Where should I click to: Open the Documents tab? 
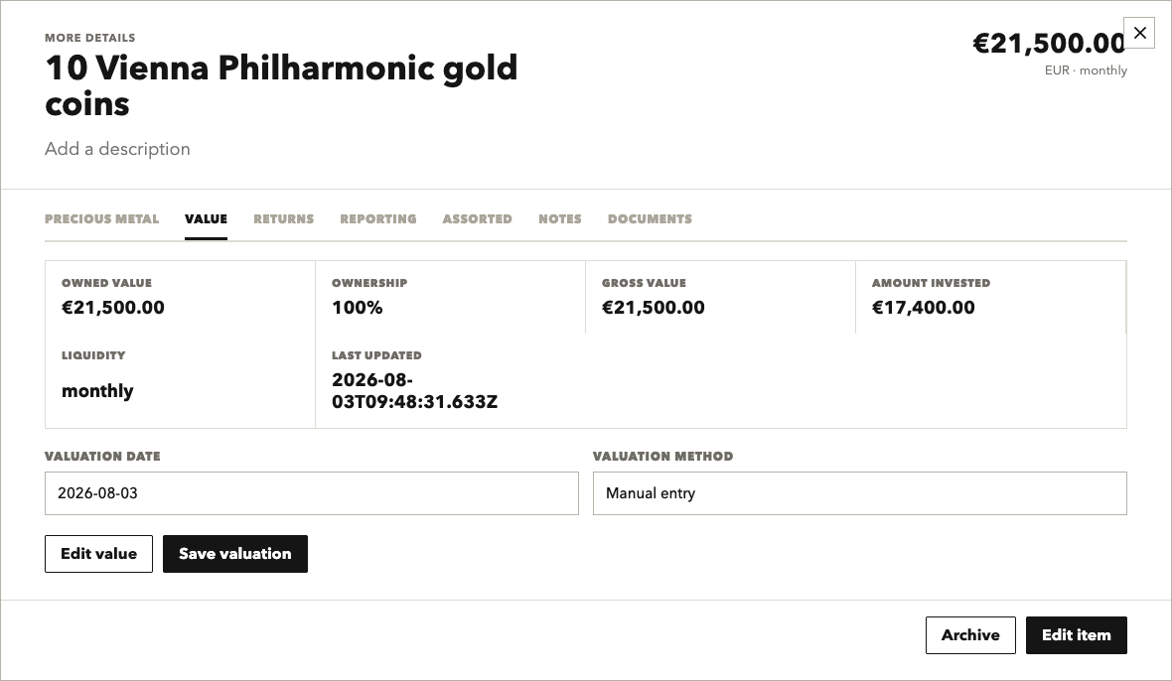click(650, 218)
